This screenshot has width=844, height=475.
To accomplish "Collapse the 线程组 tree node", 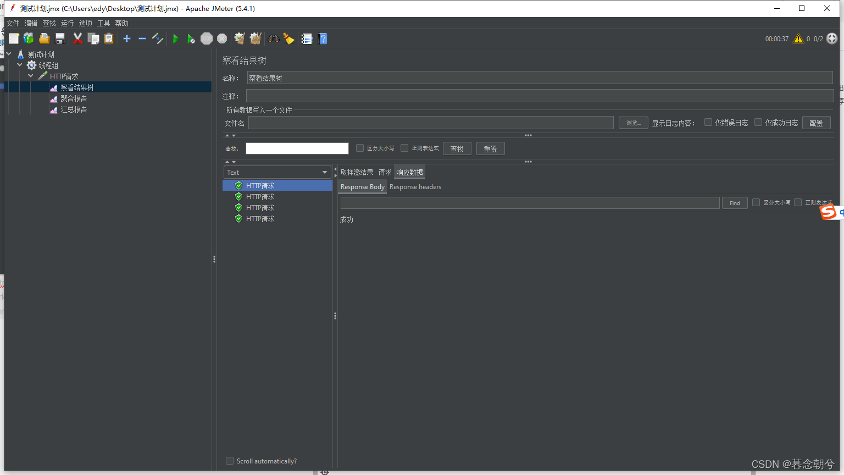I will (x=20, y=65).
